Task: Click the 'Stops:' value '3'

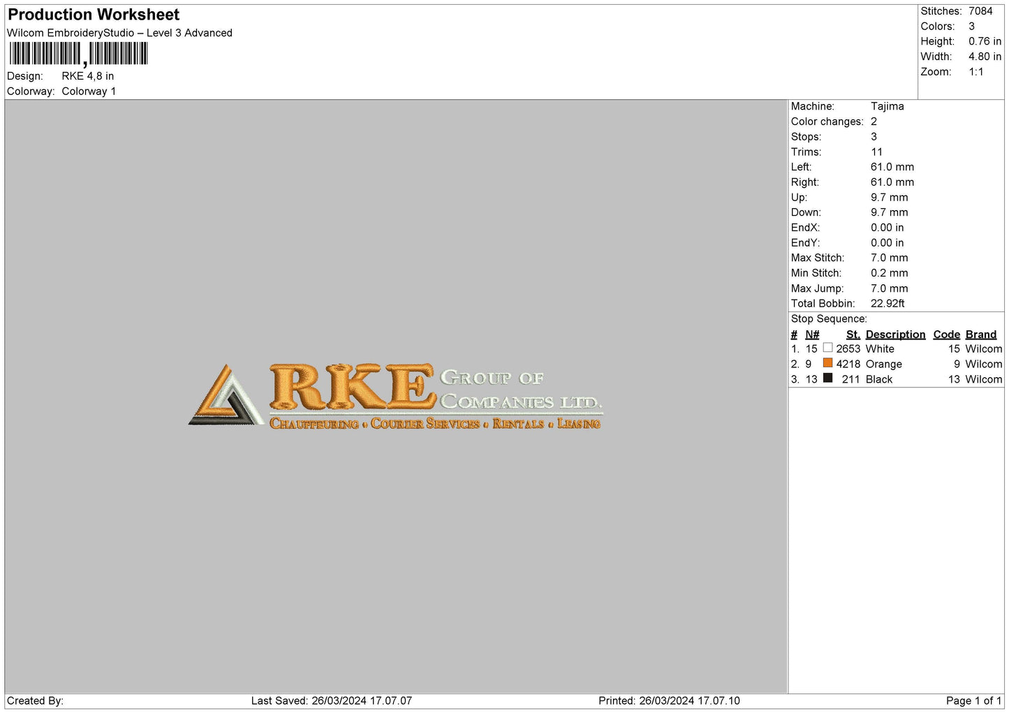Action: 874,137
